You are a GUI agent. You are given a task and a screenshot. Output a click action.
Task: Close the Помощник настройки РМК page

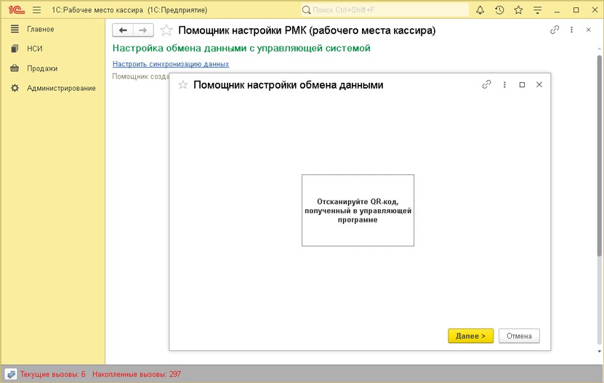(588, 30)
